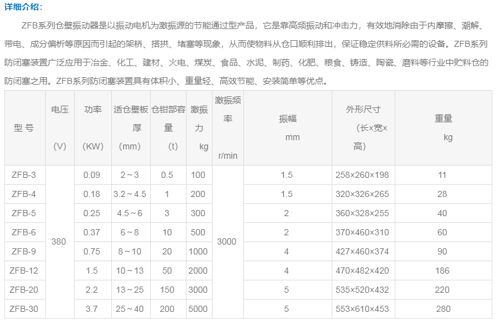This screenshot has width=496, height=323.
Task: Click the 重量 kg column header
Action: 442,128
